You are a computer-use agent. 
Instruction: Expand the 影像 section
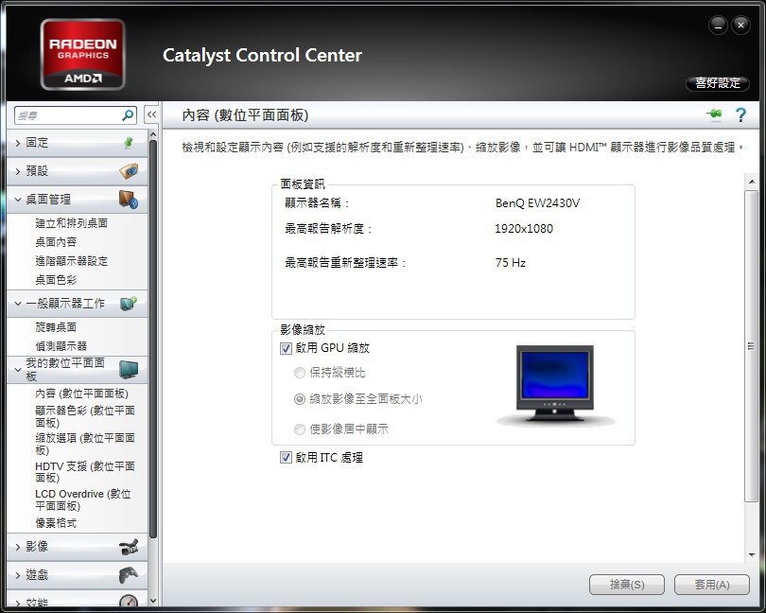point(18,547)
